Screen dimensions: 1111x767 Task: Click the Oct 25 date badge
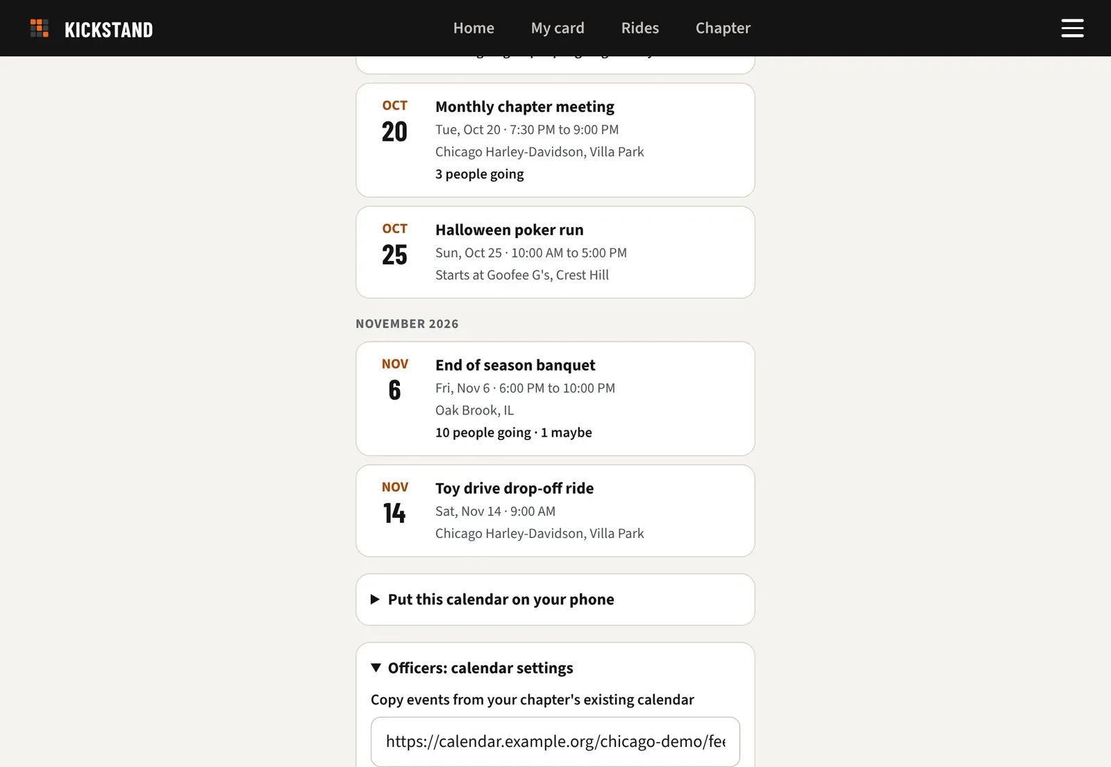pos(394,245)
